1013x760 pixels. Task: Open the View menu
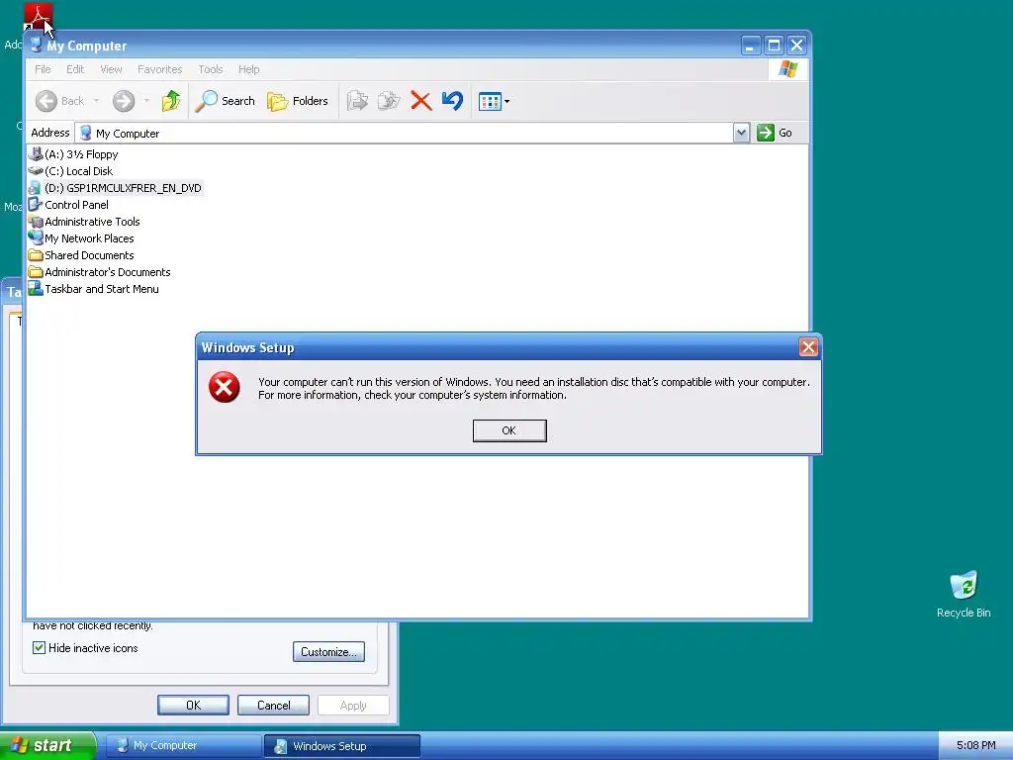111,69
